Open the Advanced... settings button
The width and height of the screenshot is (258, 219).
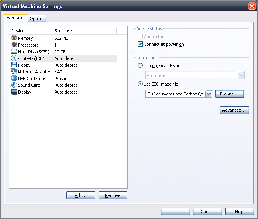234,110
